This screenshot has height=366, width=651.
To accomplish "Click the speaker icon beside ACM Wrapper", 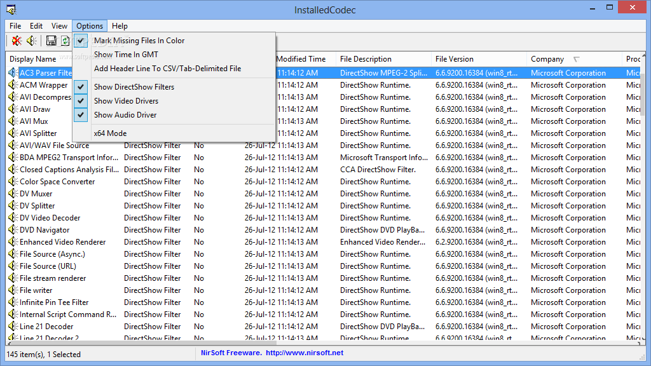I will click(x=13, y=85).
